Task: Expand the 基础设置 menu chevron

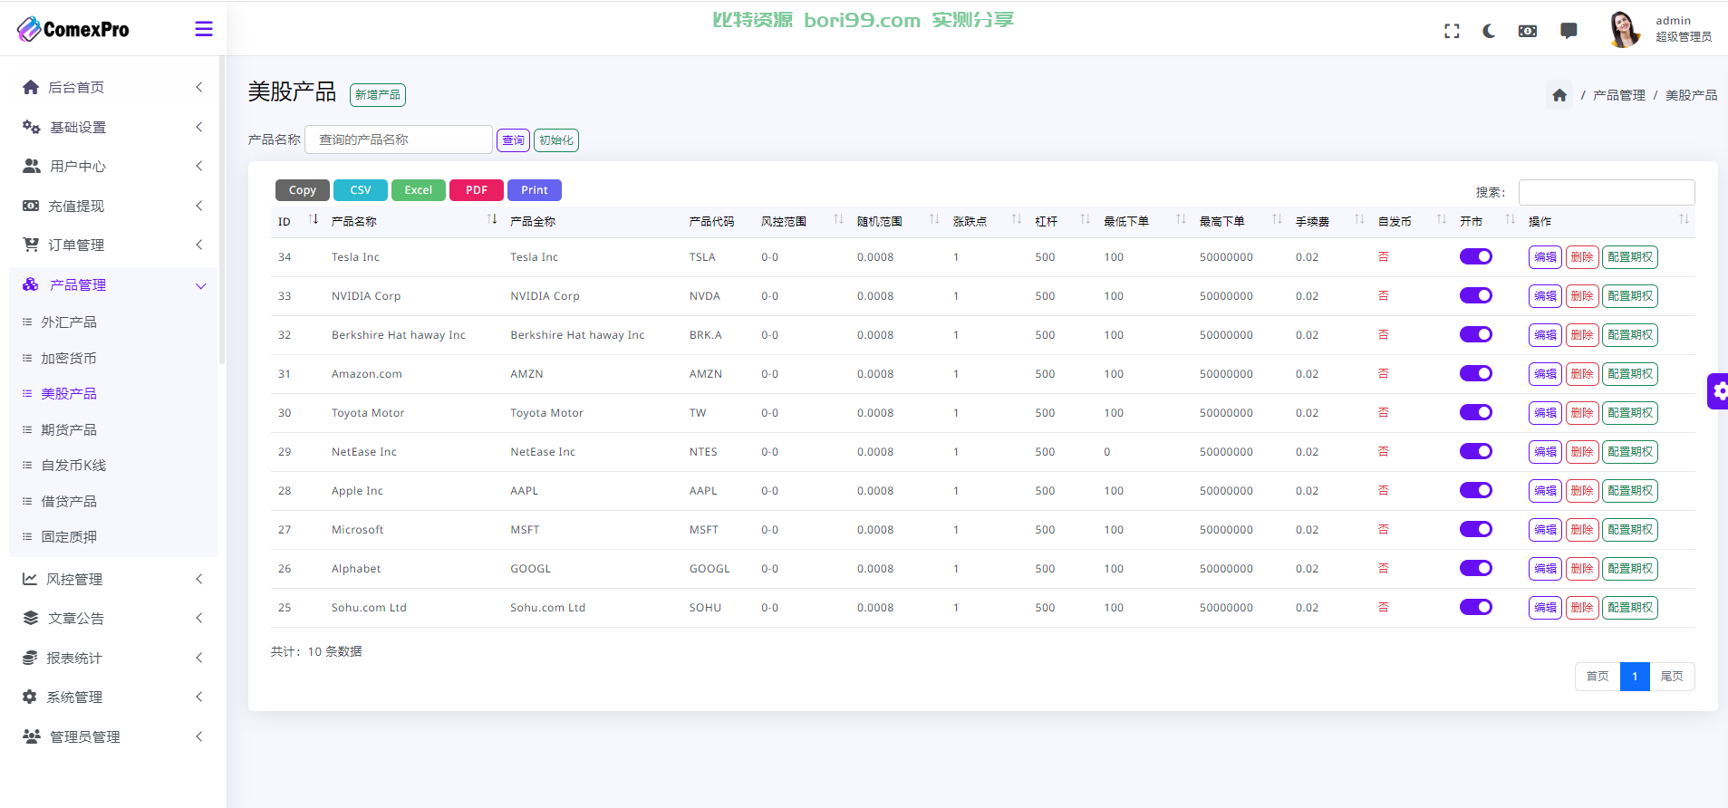Action: point(199,127)
